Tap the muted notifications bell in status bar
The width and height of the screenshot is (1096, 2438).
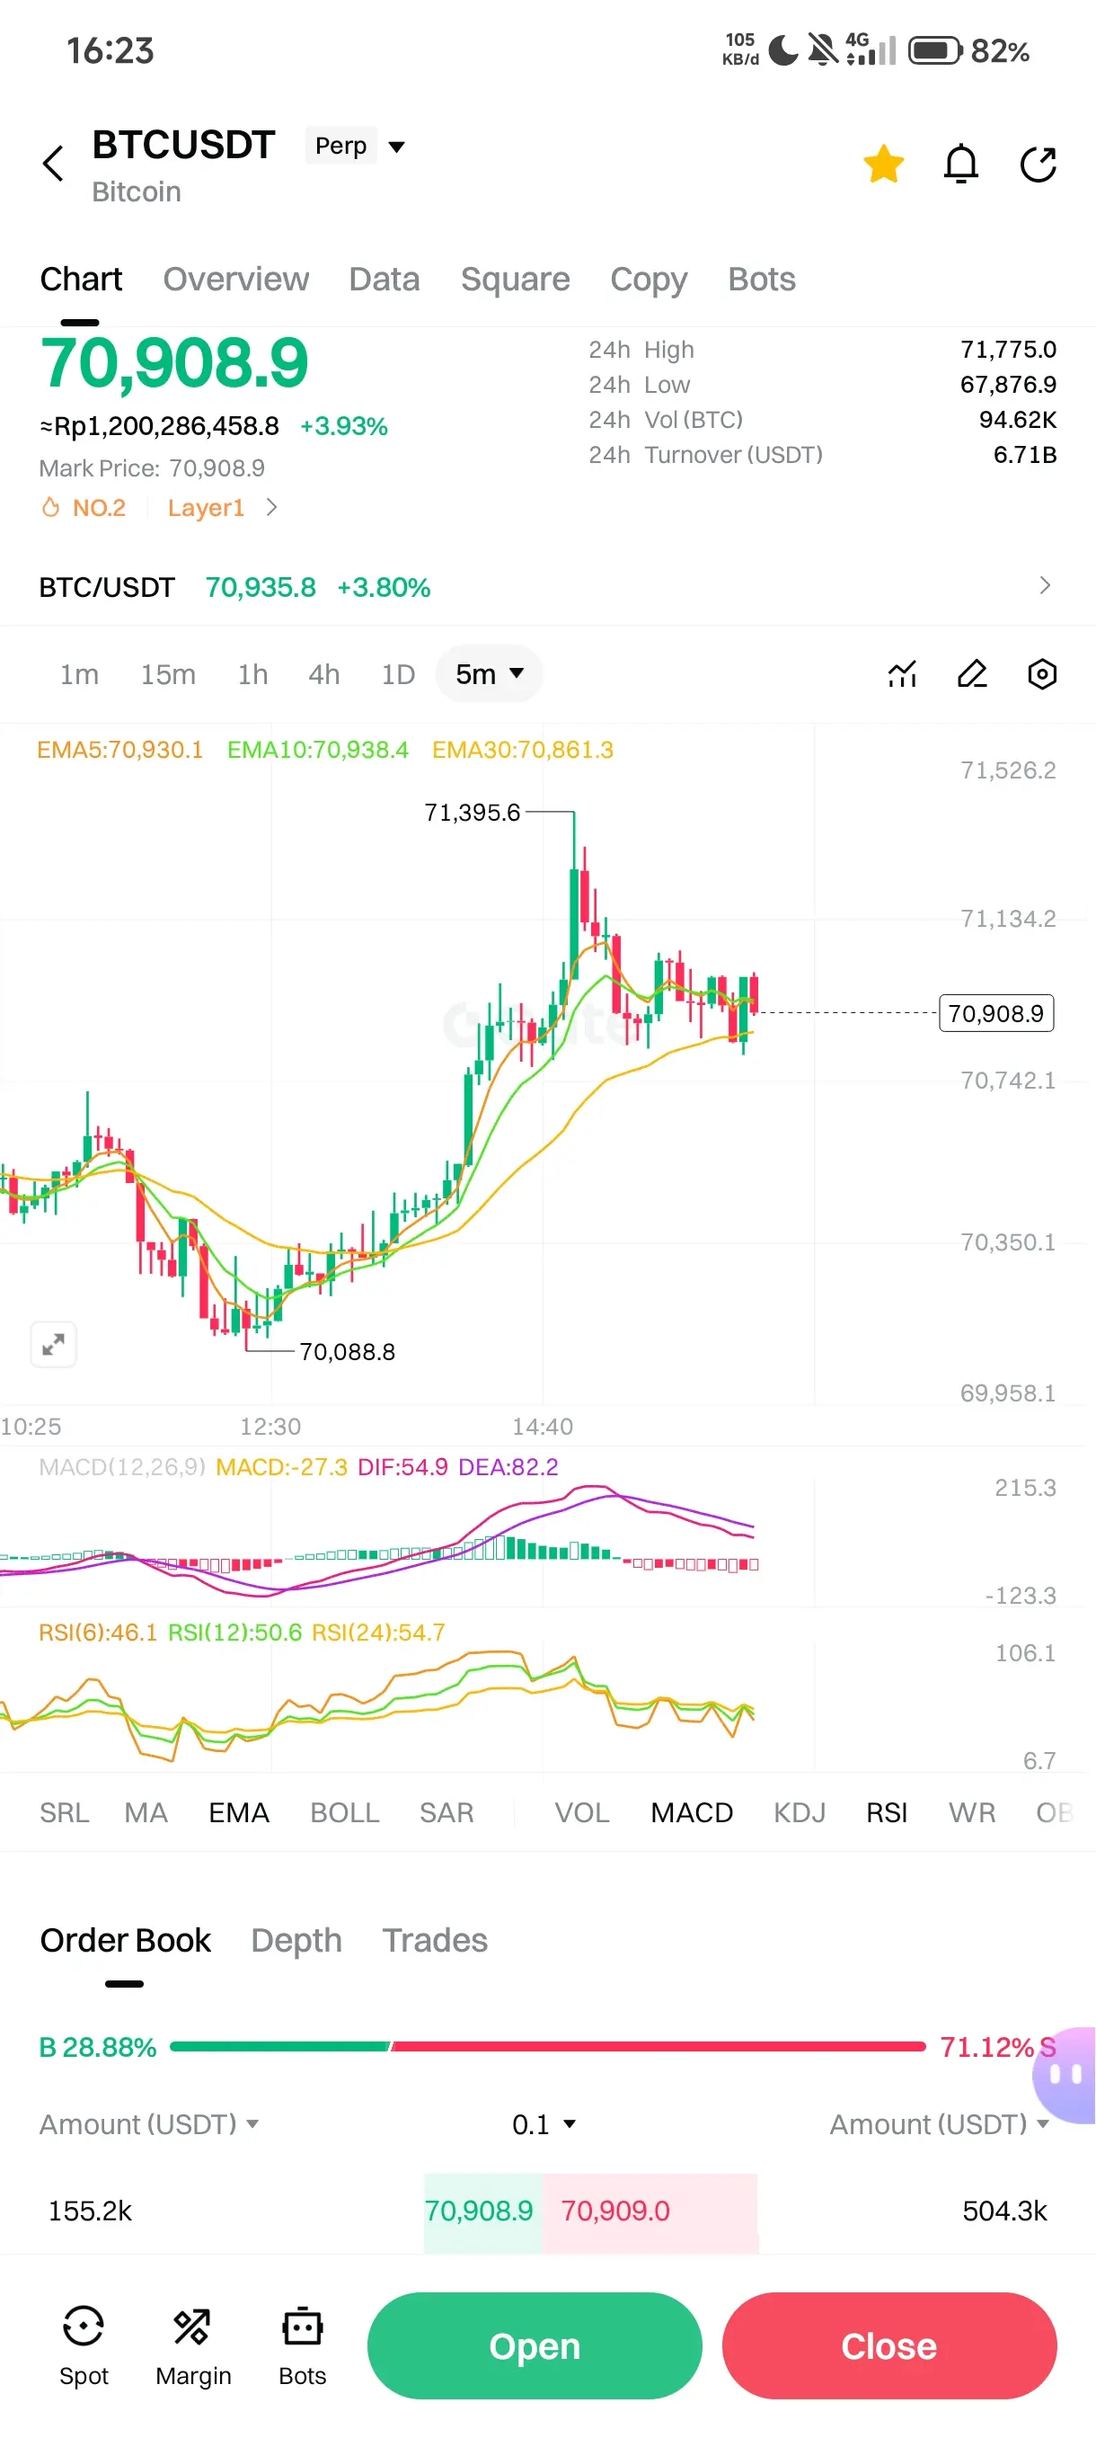(823, 50)
